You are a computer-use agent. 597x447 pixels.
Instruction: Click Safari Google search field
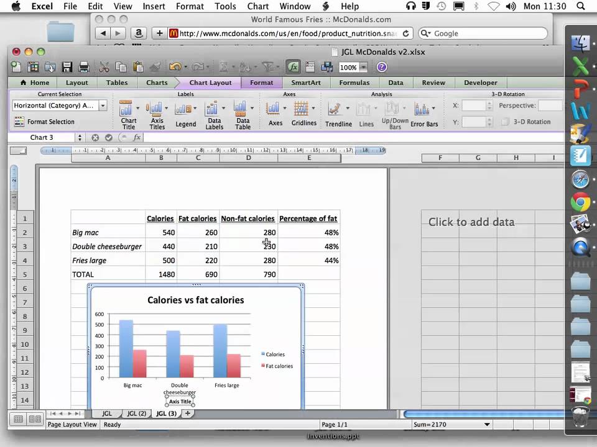[483, 34]
